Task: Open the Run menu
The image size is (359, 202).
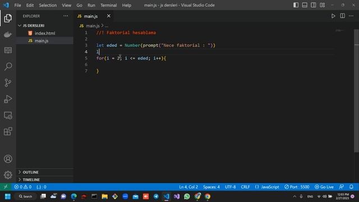Action: tap(91, 5)
